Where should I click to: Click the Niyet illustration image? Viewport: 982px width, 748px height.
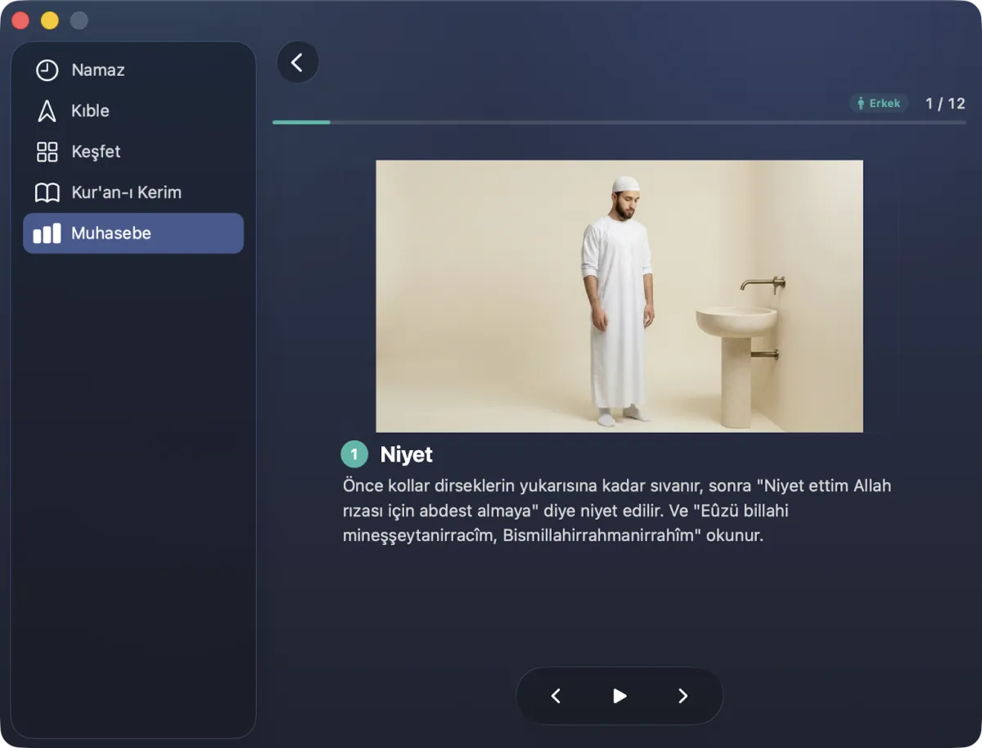[619, 296]
